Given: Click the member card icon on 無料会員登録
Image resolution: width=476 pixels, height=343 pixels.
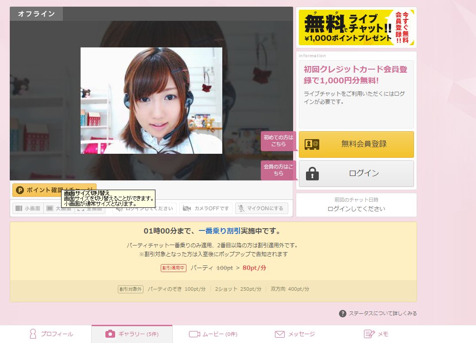Looking at the screenshot, I should 312,144.
